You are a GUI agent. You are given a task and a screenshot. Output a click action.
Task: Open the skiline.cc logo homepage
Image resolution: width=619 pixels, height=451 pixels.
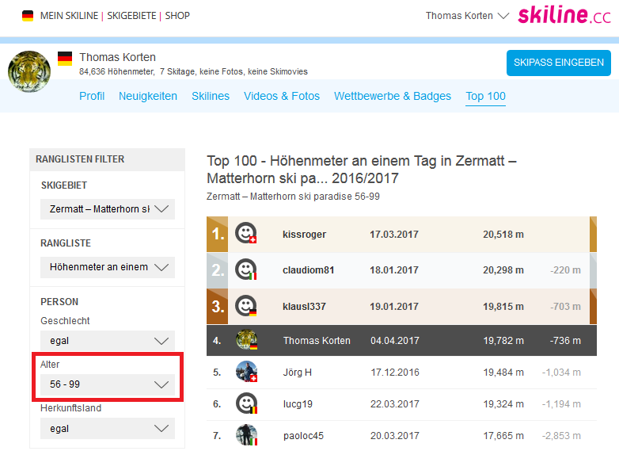click(564, 15)
